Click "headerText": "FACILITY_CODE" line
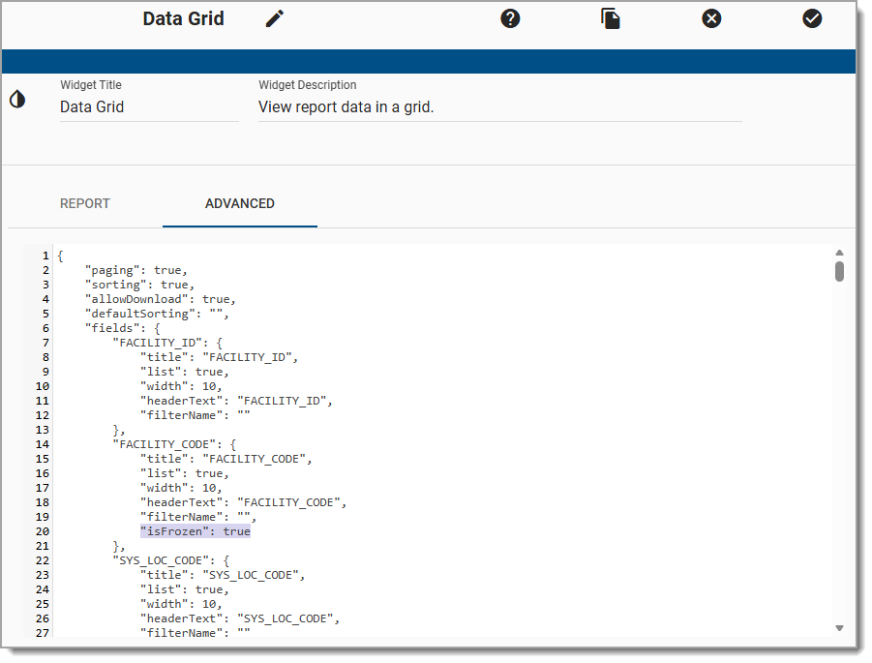The height and width of the screenshot is (663, 872). click(x=244, y=502)
